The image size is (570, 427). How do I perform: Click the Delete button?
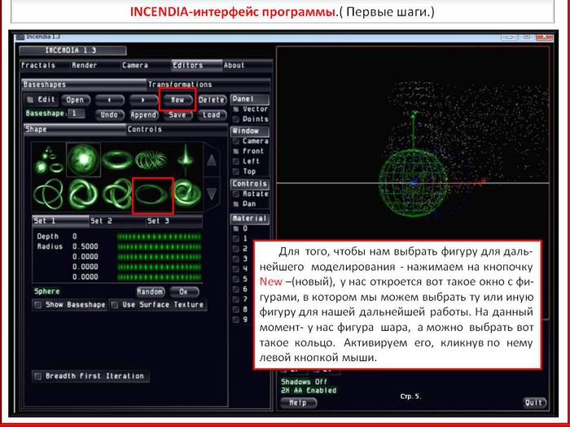pos(212,100)
